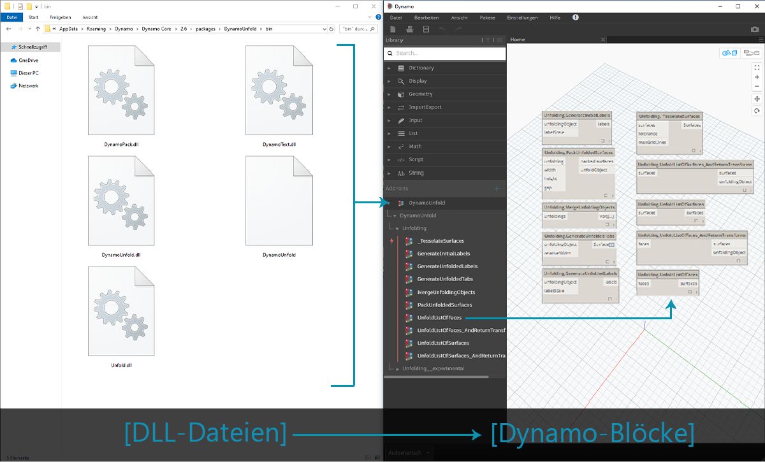Expand the Script library category
The height and width of the screenshot is (462, 765).
445,159
